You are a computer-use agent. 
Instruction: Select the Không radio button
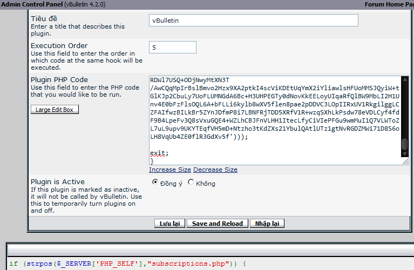(x=191, y=182)
